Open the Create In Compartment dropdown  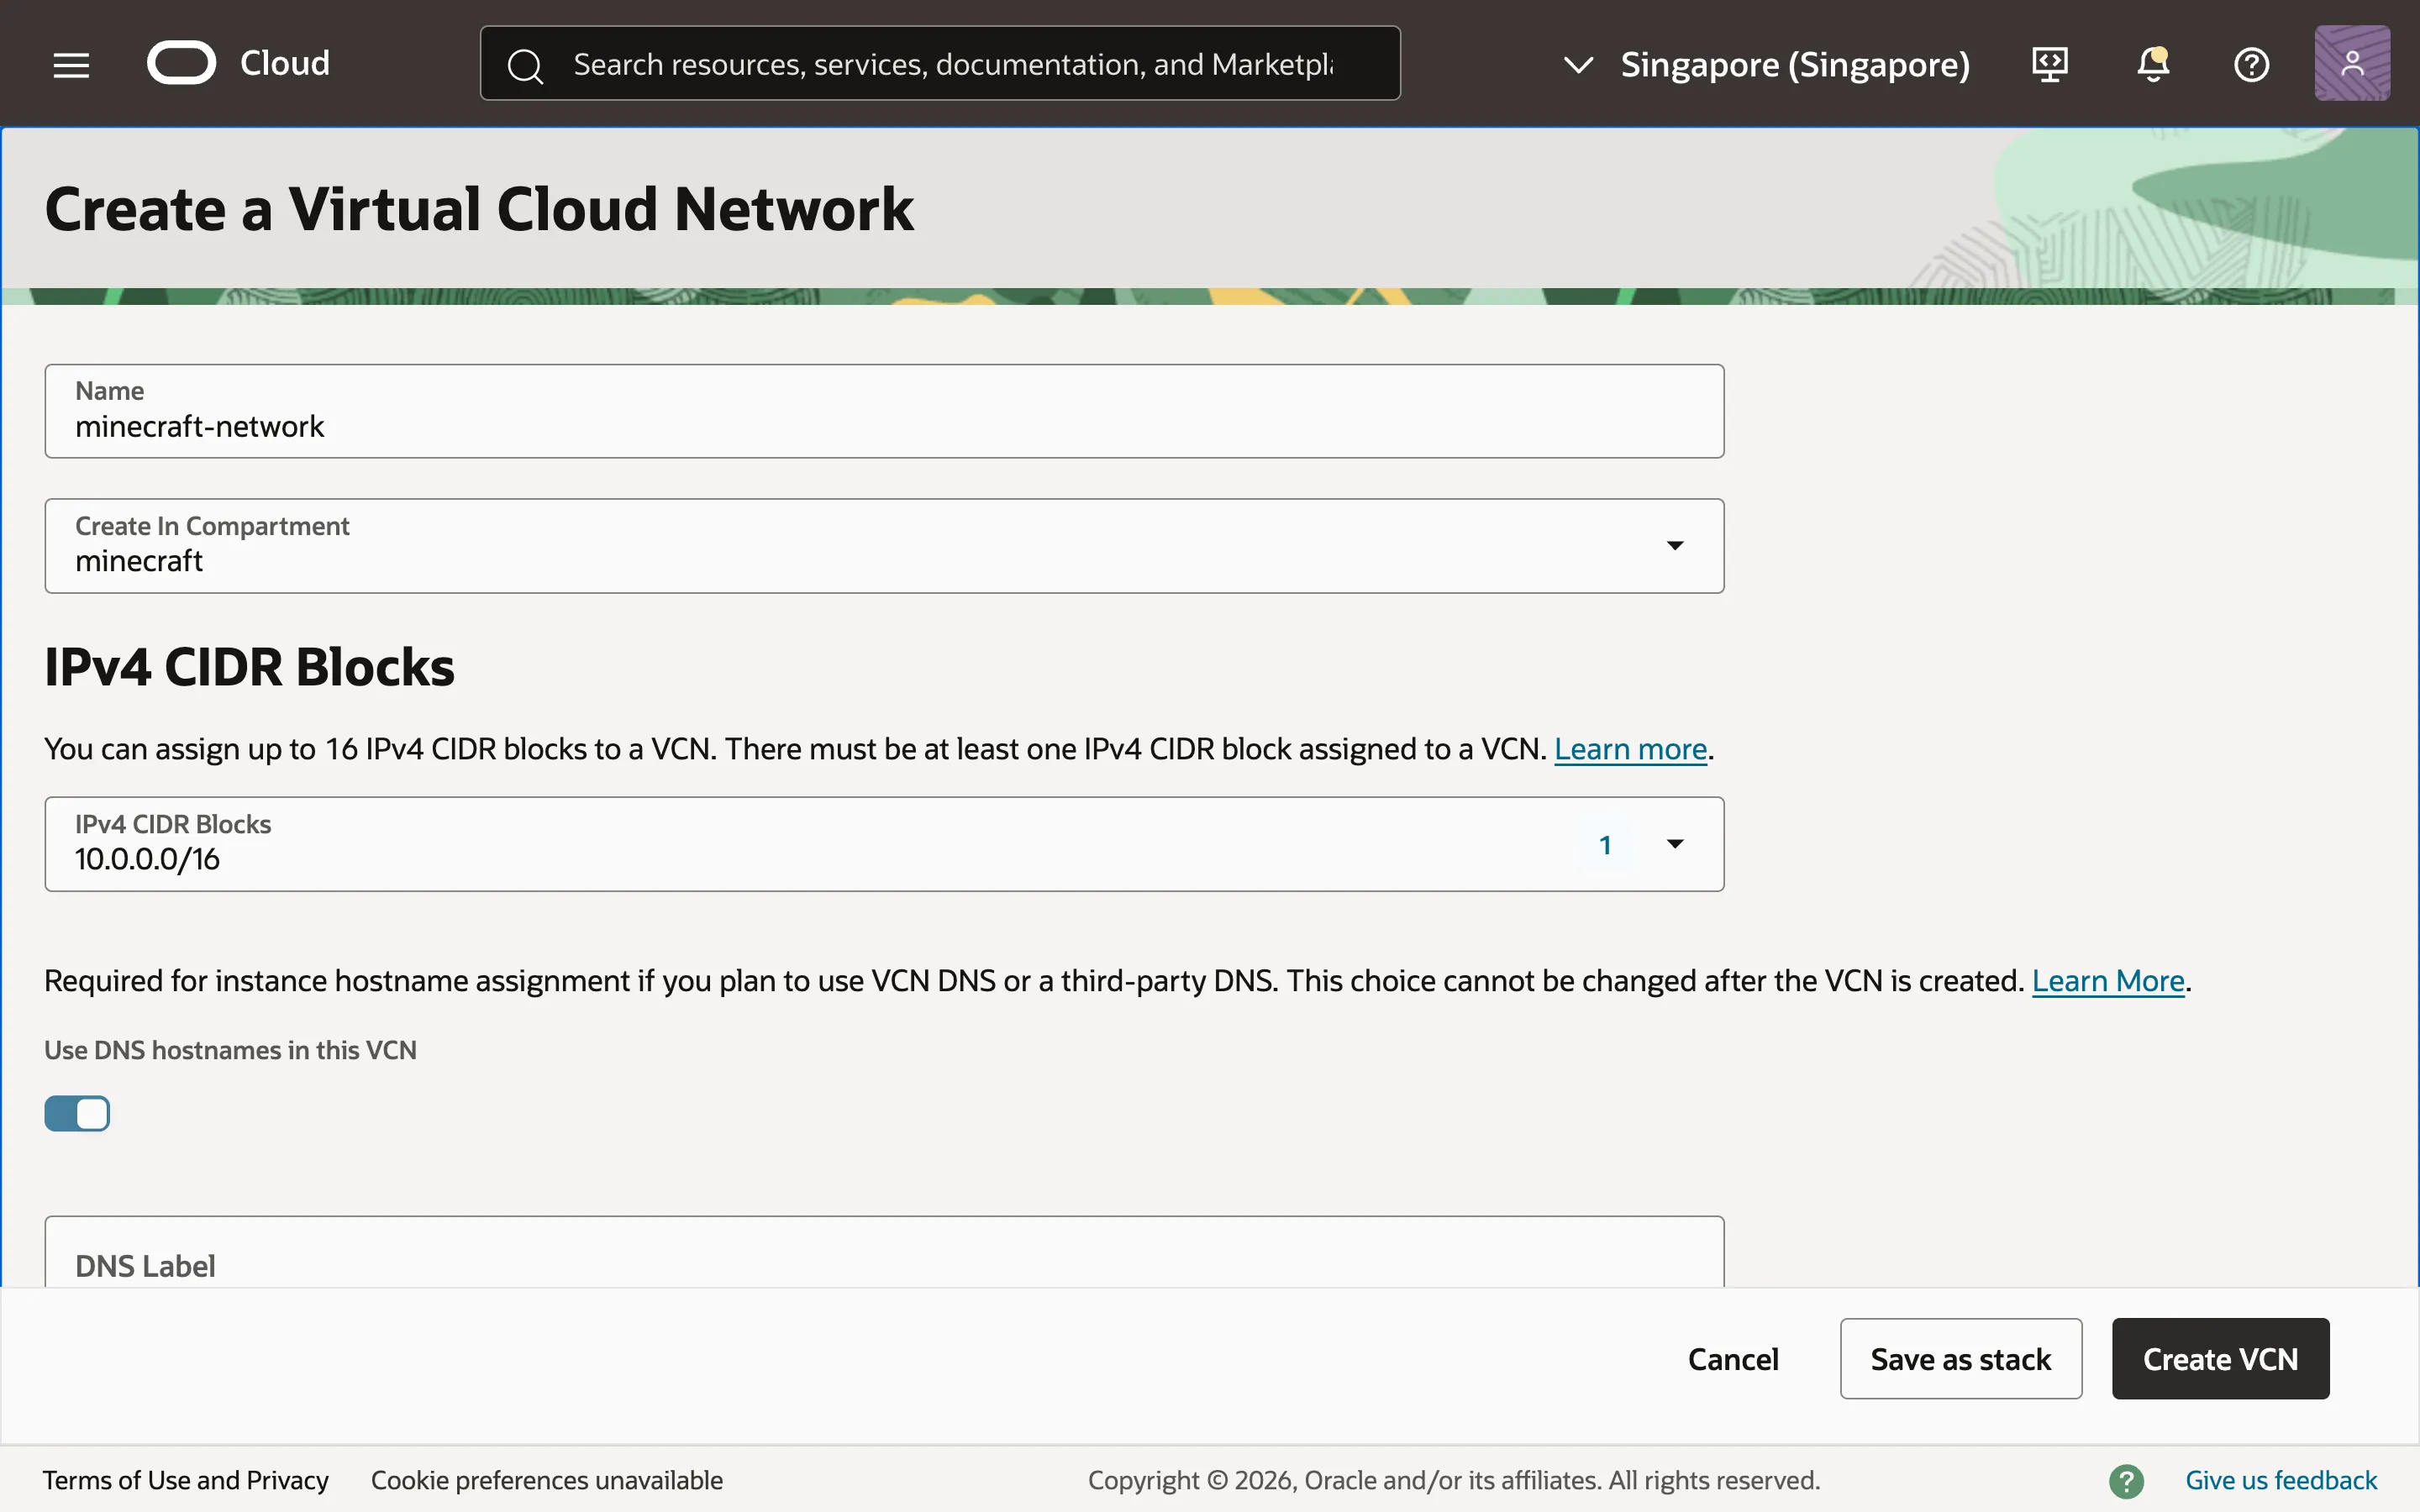click(1675, 546)
